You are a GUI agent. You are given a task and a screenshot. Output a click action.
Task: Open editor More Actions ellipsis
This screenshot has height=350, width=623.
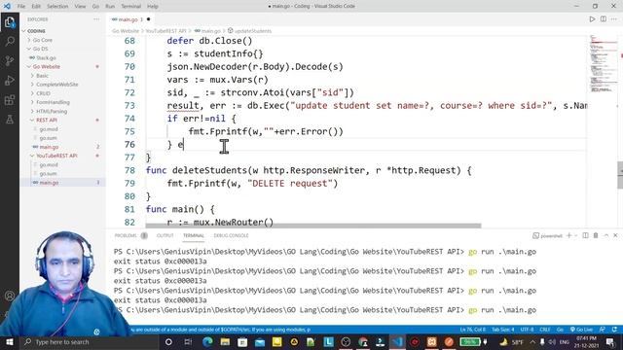(614, 19)
